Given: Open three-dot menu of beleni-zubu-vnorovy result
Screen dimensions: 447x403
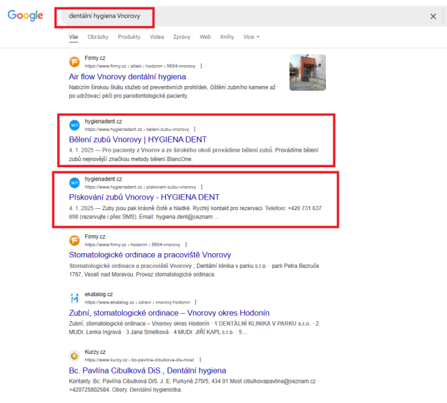Looking at the screenshot, I should coord(195,130).
